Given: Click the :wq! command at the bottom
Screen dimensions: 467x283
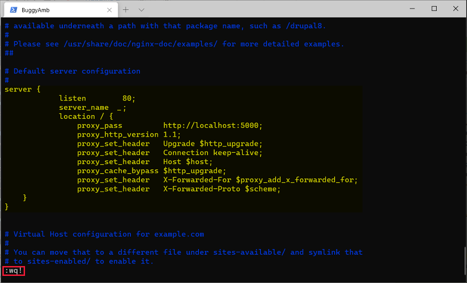Looking at the screenshot, I should pyautogui.click(x=14, y=271).
